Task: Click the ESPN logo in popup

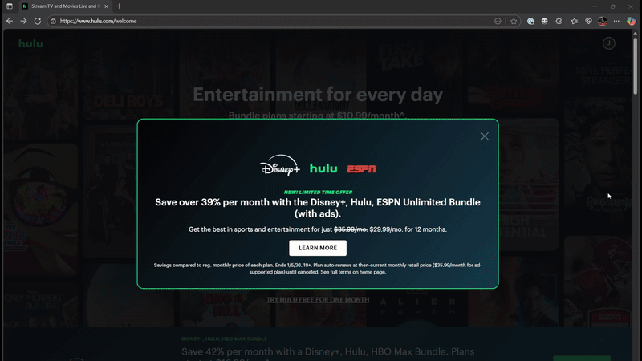Action: [x=361, y=169]
